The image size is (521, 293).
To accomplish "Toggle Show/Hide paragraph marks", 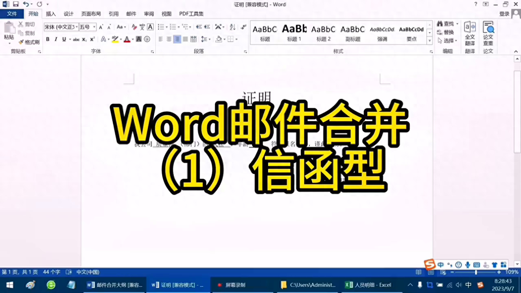I will tap(243, 27).
